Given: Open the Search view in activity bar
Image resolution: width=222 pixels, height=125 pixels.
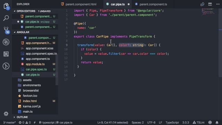Looking at the screenshot, I should pyautogui.click(x=6, y=18).
